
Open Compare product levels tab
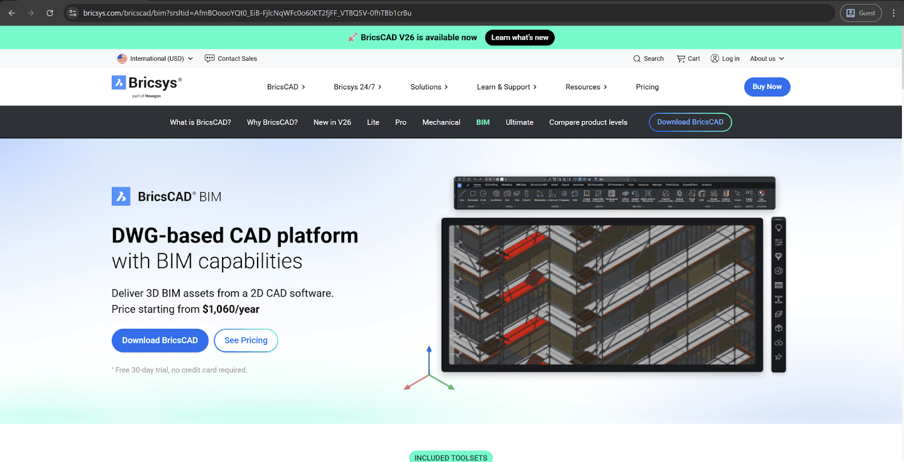tap(588, 123)
